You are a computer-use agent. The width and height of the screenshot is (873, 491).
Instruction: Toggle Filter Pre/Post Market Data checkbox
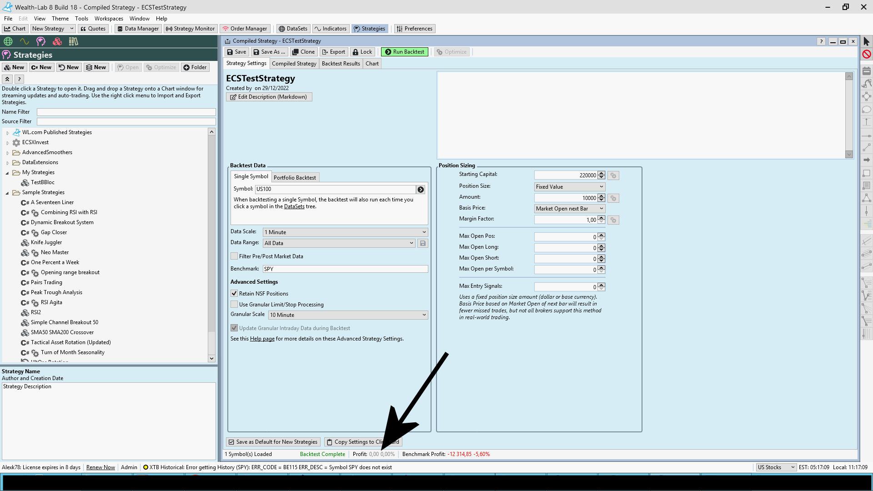pyautogui.click(x=234, y=256)
